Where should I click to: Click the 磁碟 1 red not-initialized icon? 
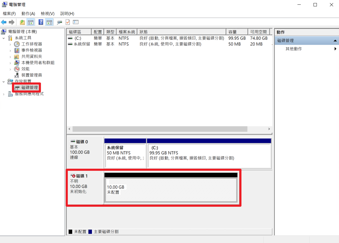tap(73, 176)
